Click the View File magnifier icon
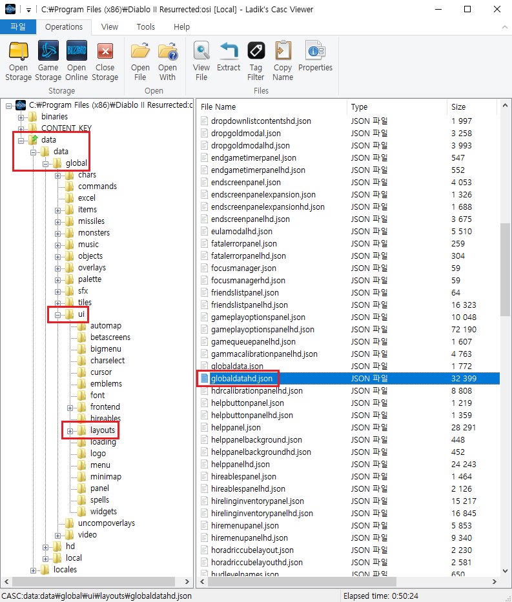512x602 pixels. (201, 61)
